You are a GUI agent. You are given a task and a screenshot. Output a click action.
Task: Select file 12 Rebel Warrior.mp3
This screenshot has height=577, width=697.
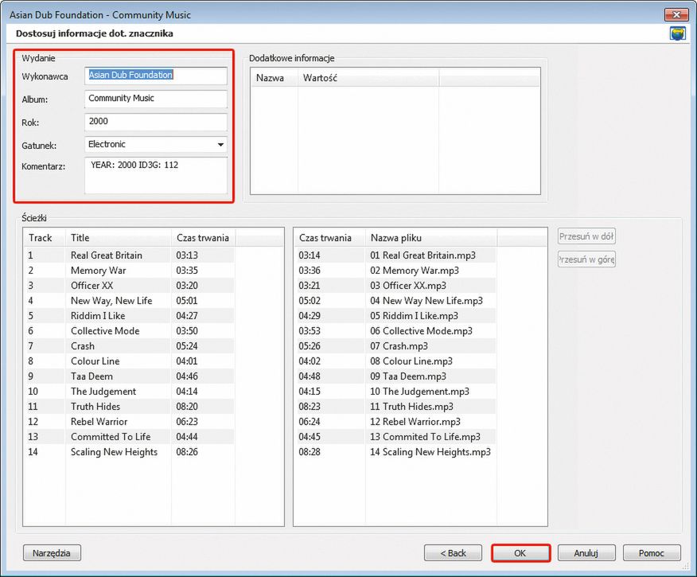coord(415,422)
